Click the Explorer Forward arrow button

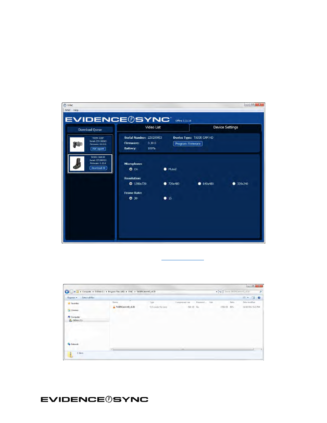click(x=71, y=292)
